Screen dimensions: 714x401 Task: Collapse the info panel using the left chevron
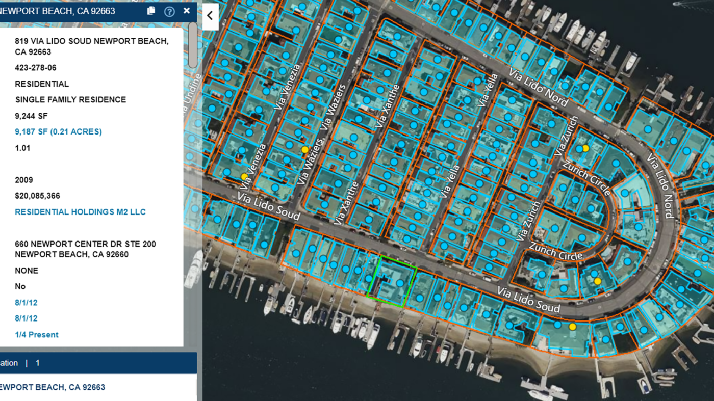[x=210, y=16]
